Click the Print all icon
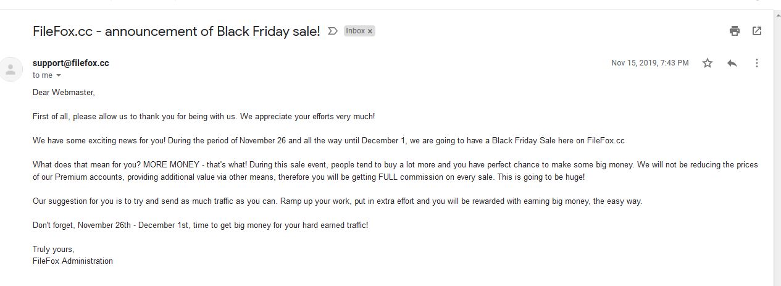Screen dimensions: 781x286 [x=734, y=31]
